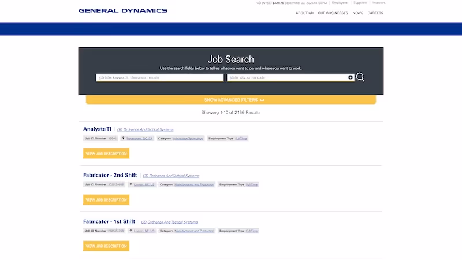This screenshot has width=462, height=260.
Task: Open Employees link in top bar
Action: point(340,3)
